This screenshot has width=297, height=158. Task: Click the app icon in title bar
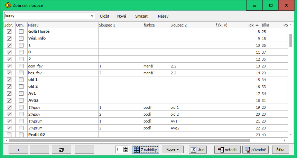pos(8,5)
